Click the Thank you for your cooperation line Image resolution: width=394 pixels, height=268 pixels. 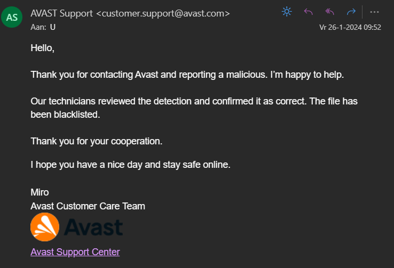click(96, 141)
